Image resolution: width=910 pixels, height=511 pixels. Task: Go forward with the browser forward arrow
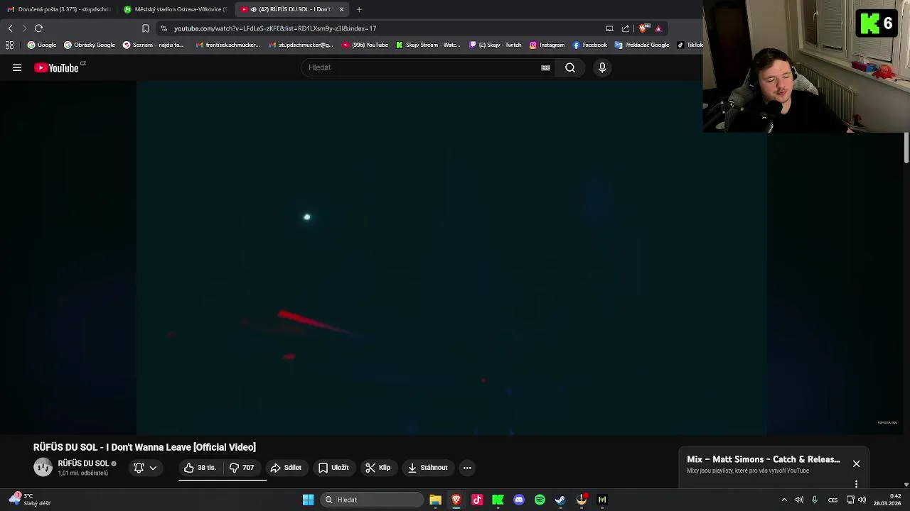[24, 28]
